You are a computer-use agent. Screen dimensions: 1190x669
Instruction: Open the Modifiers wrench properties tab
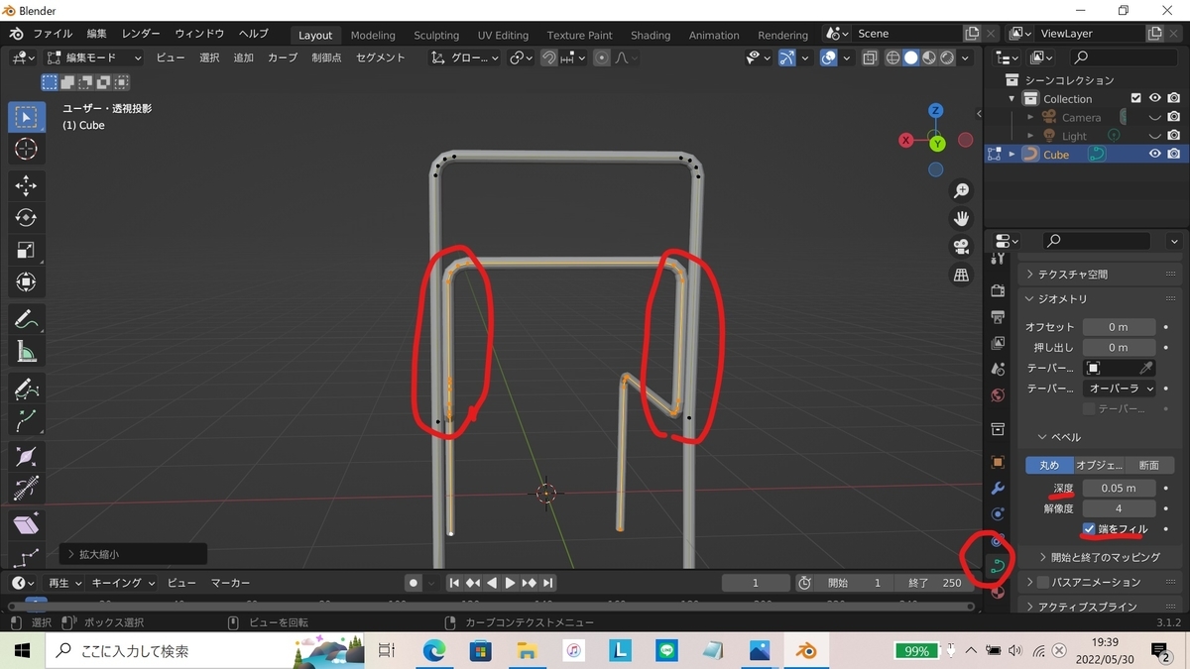tap(998, 489)
